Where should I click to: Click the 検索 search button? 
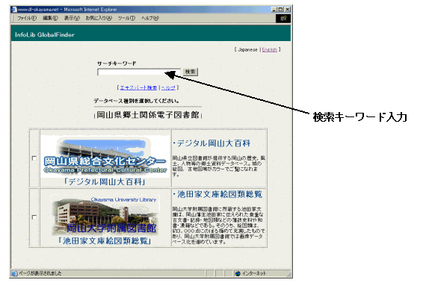(191, 72)
